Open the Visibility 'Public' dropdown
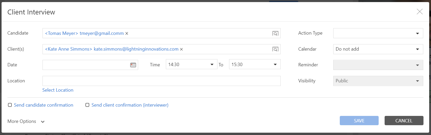Screen dimensions: 431x135 click(378, 81)
